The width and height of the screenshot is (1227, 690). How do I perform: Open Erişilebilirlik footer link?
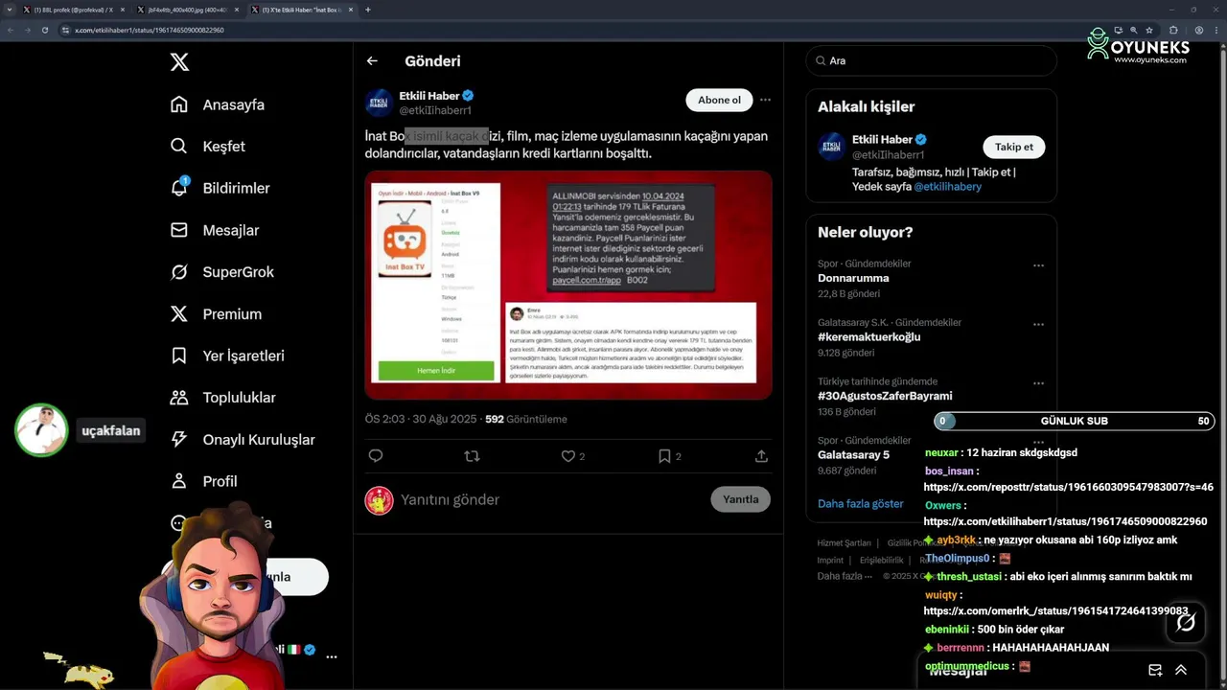pos(881,560)
